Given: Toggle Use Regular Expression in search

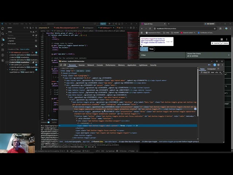Looking at the screenshot, I should point(36,32).
